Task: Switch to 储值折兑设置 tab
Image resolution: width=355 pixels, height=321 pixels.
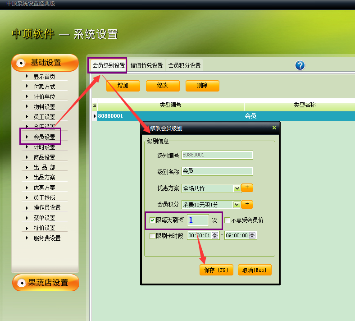Action: (146, 66)
